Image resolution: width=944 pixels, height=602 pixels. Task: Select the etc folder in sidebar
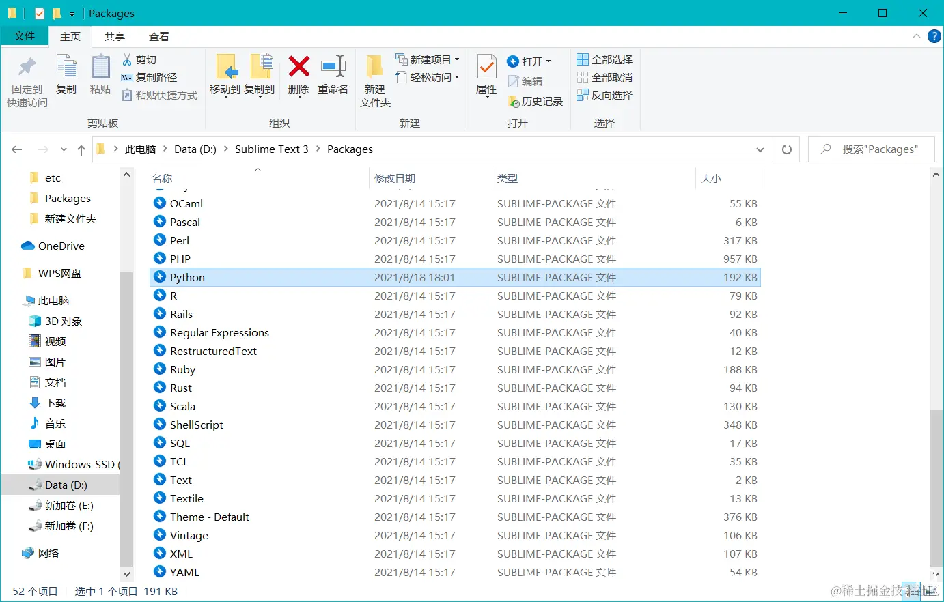click(x=45, y=177)
